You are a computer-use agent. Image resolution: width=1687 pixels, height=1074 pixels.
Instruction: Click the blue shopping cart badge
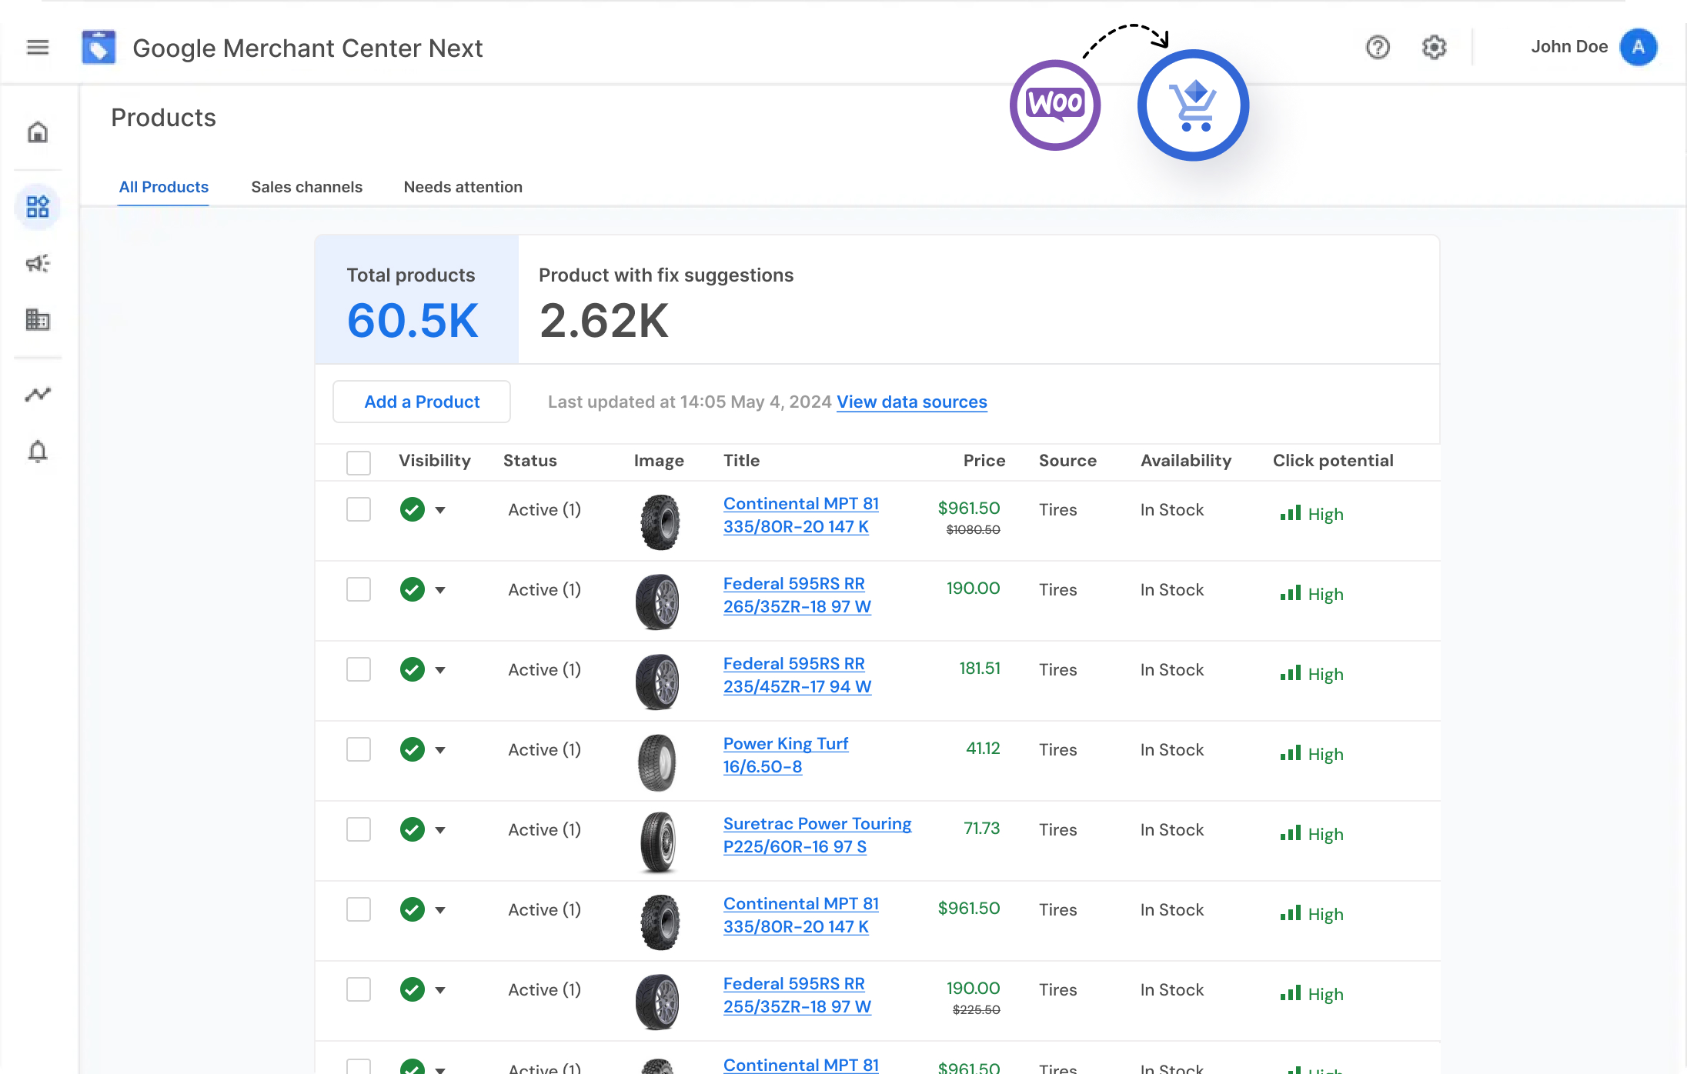pos(1193,105)
